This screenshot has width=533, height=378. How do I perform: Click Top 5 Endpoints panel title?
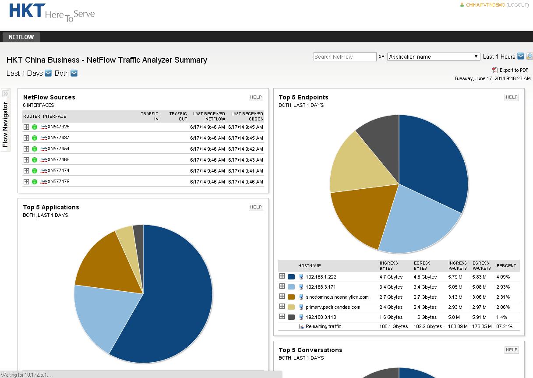coord(304,97)
